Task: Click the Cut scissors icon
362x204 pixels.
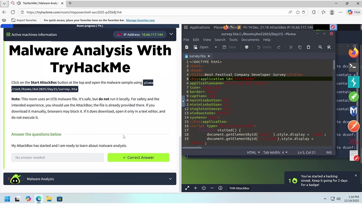Action: [x=291, y=47]
